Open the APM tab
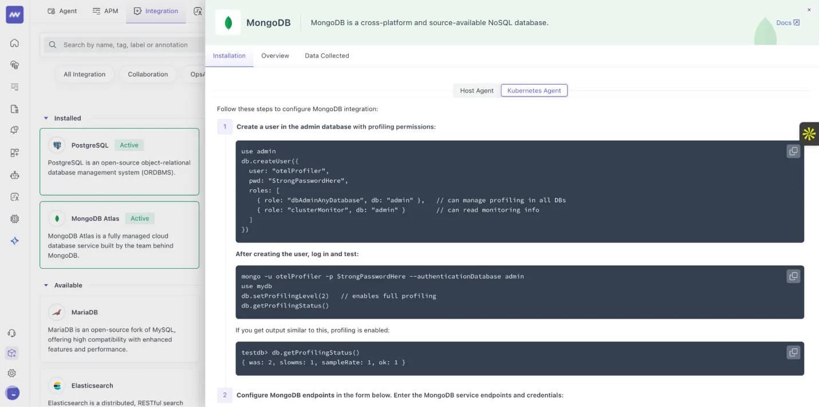The image size is (819, 407). point(105,11)
